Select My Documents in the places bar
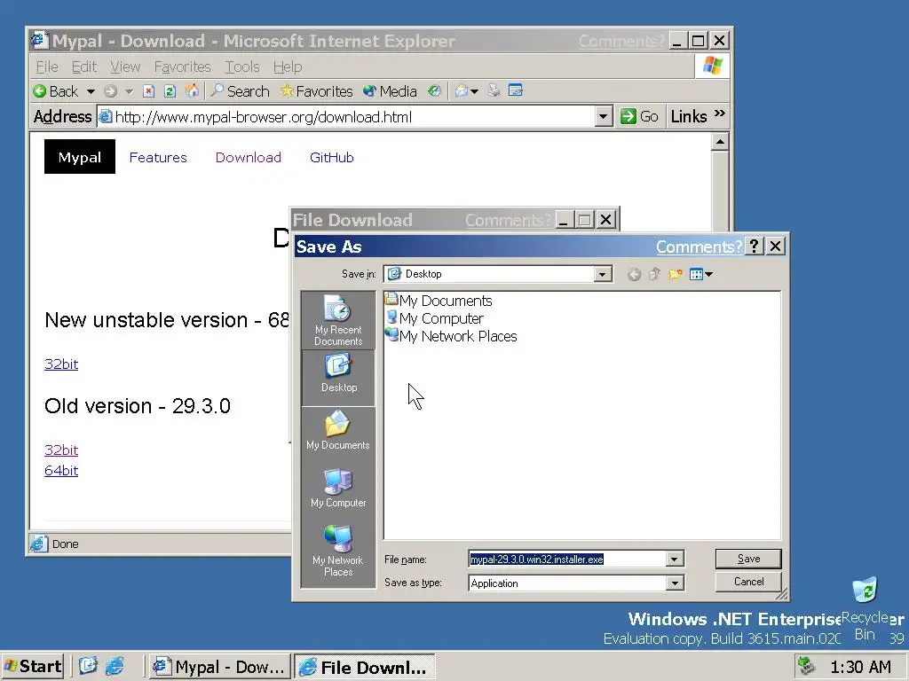 [338, 431]
